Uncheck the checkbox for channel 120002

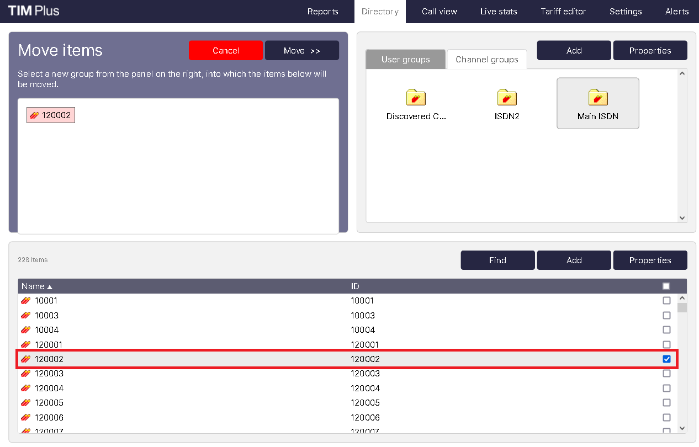click(666, 359)
